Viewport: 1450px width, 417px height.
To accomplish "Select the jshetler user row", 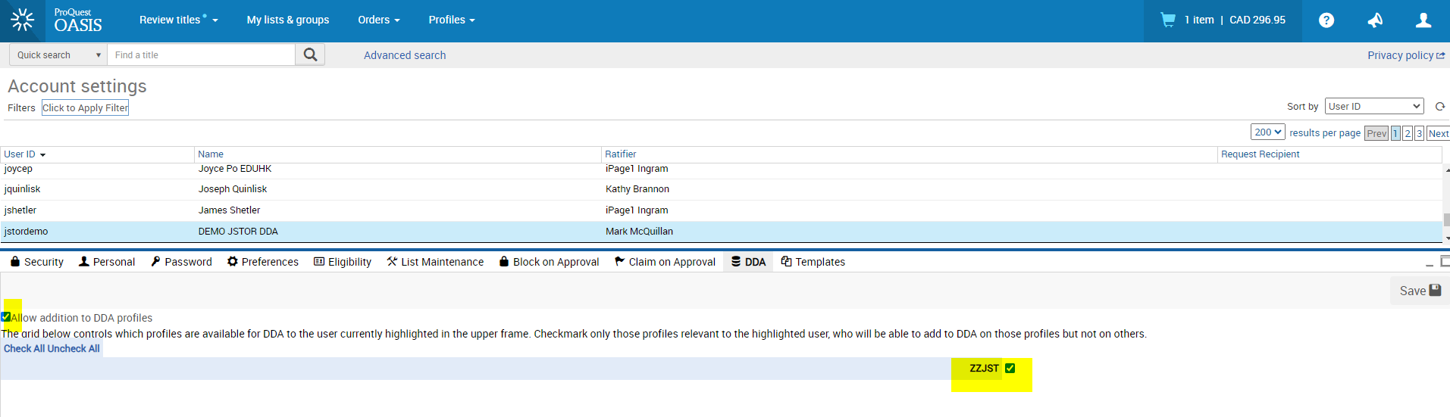I will (721, 210).
